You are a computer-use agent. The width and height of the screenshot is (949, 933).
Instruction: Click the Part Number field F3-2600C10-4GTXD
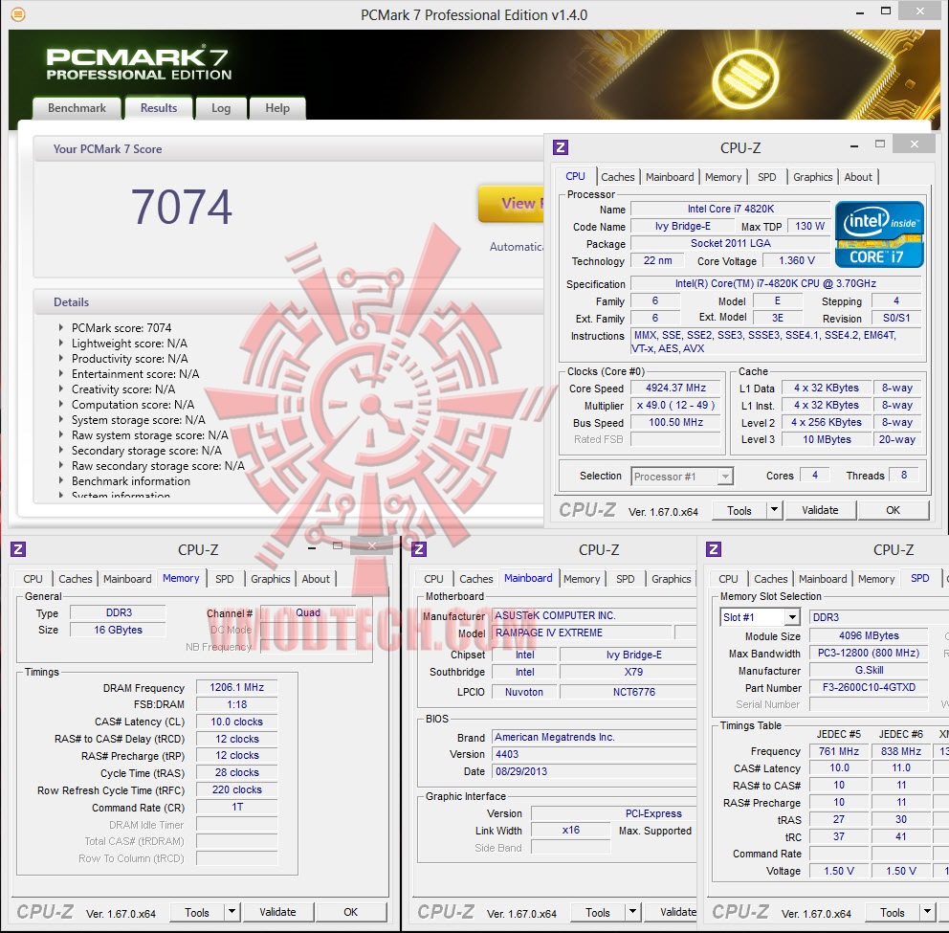coord(869,687)
